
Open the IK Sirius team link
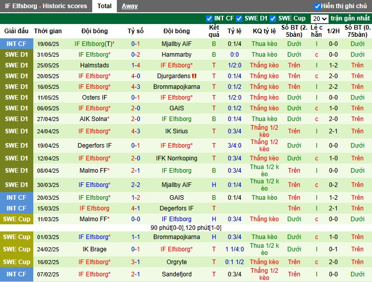(176, 131)
